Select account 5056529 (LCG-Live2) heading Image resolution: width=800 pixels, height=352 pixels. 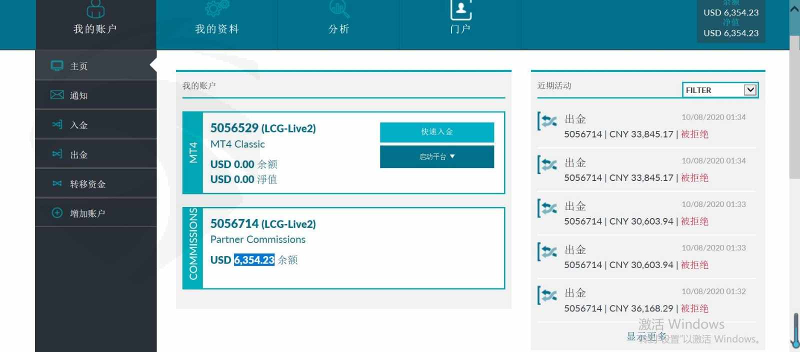(263, 128)
